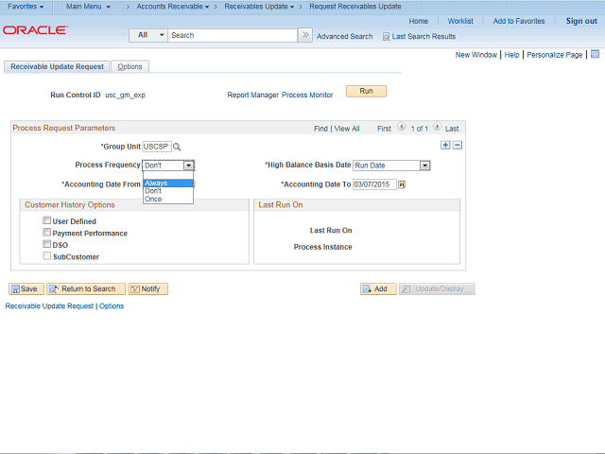Click the Notify button
This screenshot has width=605, height=454.
(x=147, y=288)
